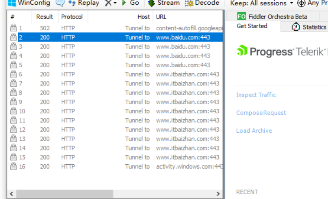Screen dimensions: 328x199
Task: Select www.baidu.com:443 URL in session 4
Action: click(183, 55)
